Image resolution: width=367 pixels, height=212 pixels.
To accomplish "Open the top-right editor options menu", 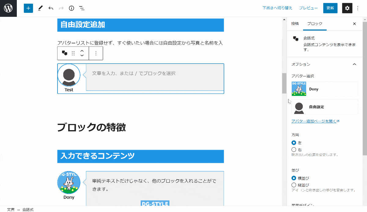I will (358, 8).
